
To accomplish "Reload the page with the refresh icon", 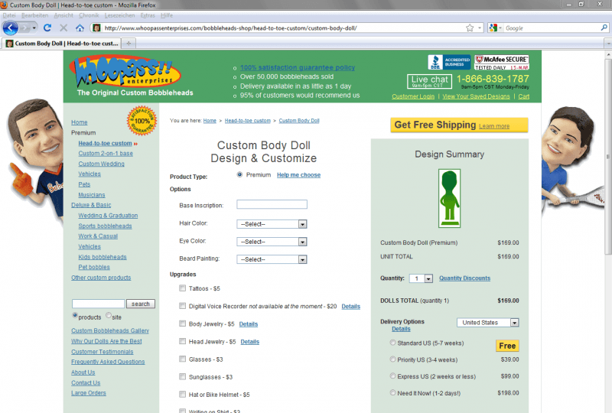I will click(x=47, y=28).
